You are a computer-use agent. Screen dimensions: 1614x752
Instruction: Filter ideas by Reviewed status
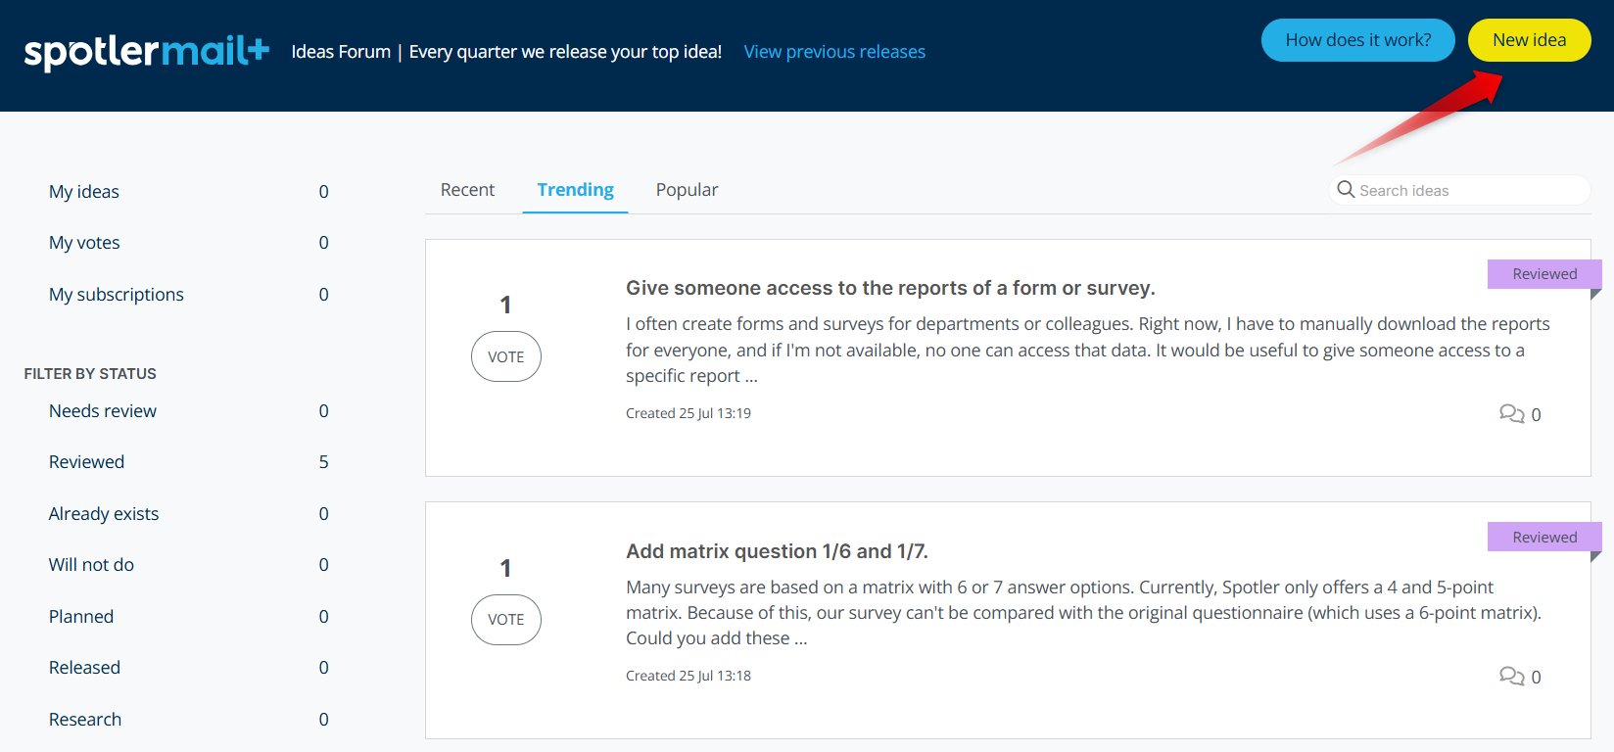click(x=86, y=462)
